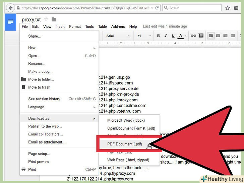Open the Add-ons menu
The height and width of the screenshot is (183, 244).
click(118, 26)
